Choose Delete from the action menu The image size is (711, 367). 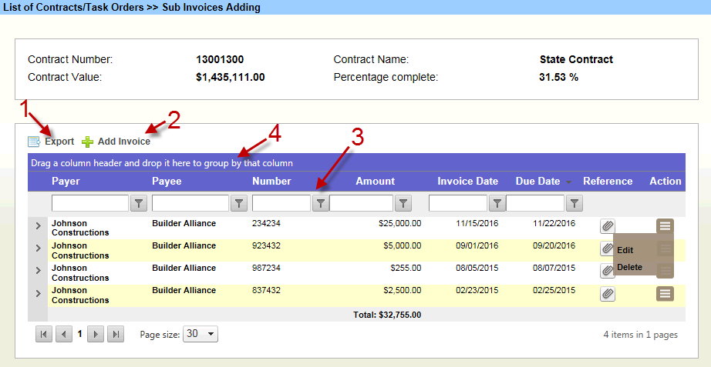click(629, 267)
